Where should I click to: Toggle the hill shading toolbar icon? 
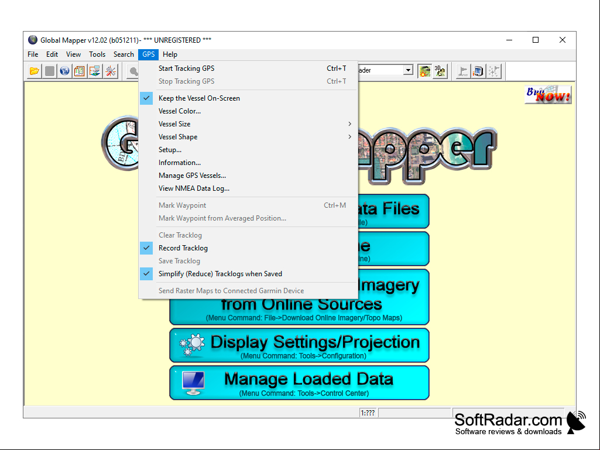click(425, 71)
